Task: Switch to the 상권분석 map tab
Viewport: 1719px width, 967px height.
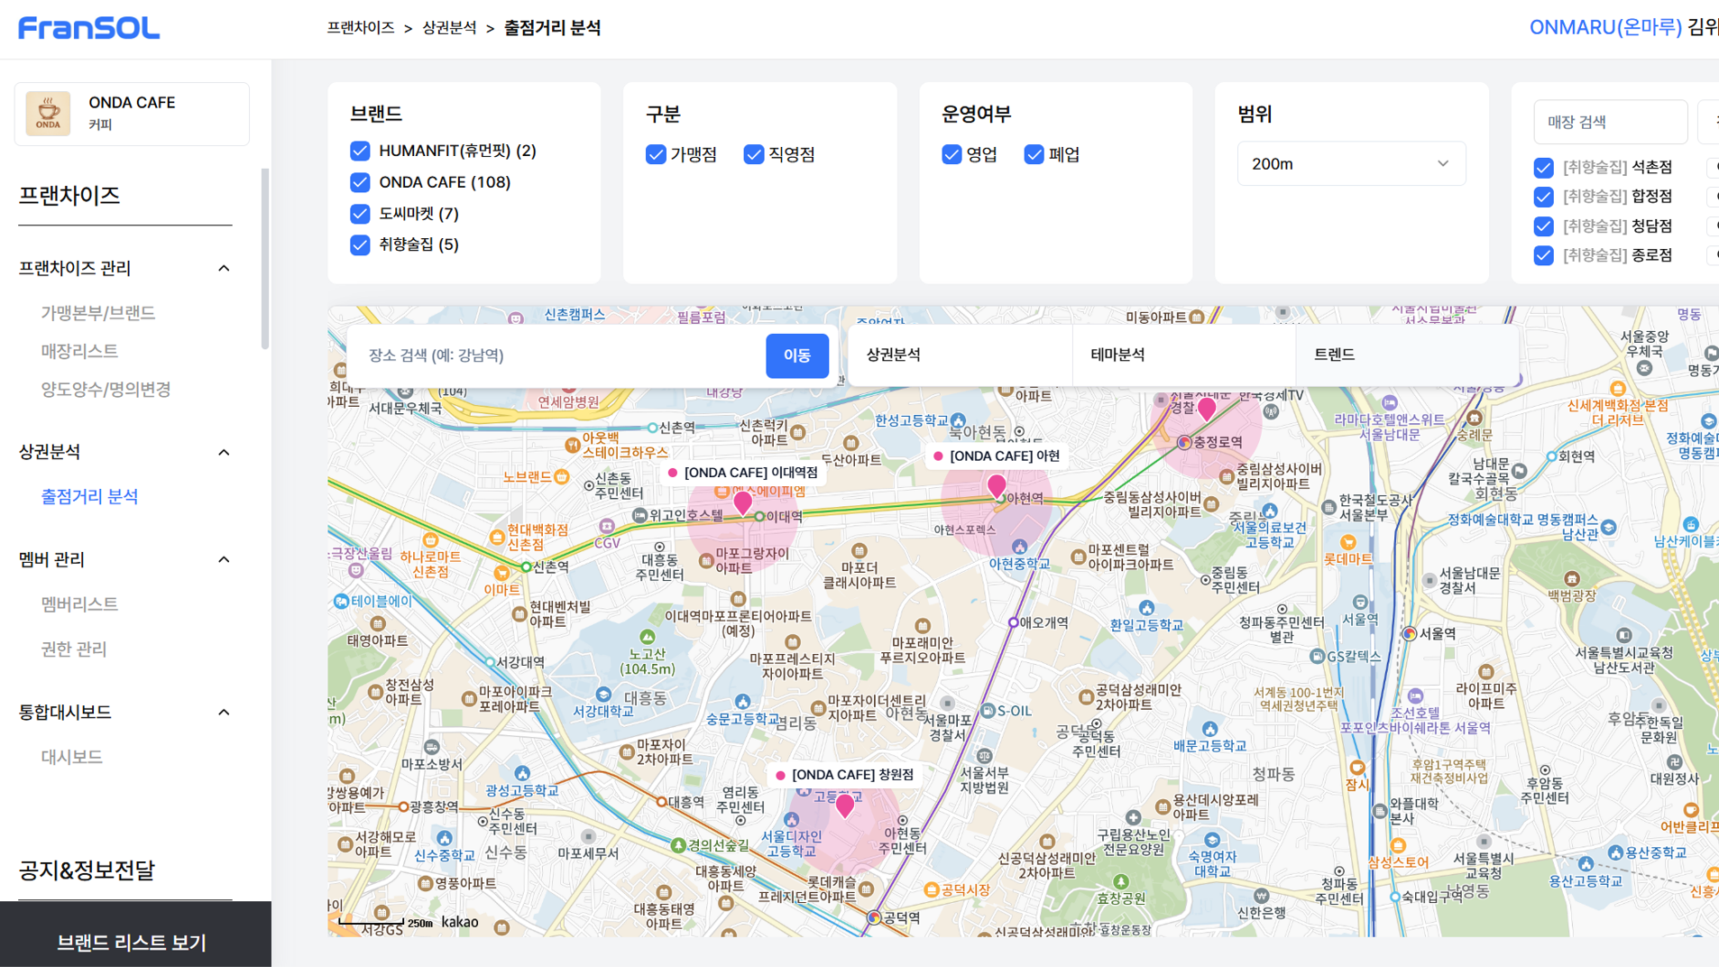Action: (961, 355)
